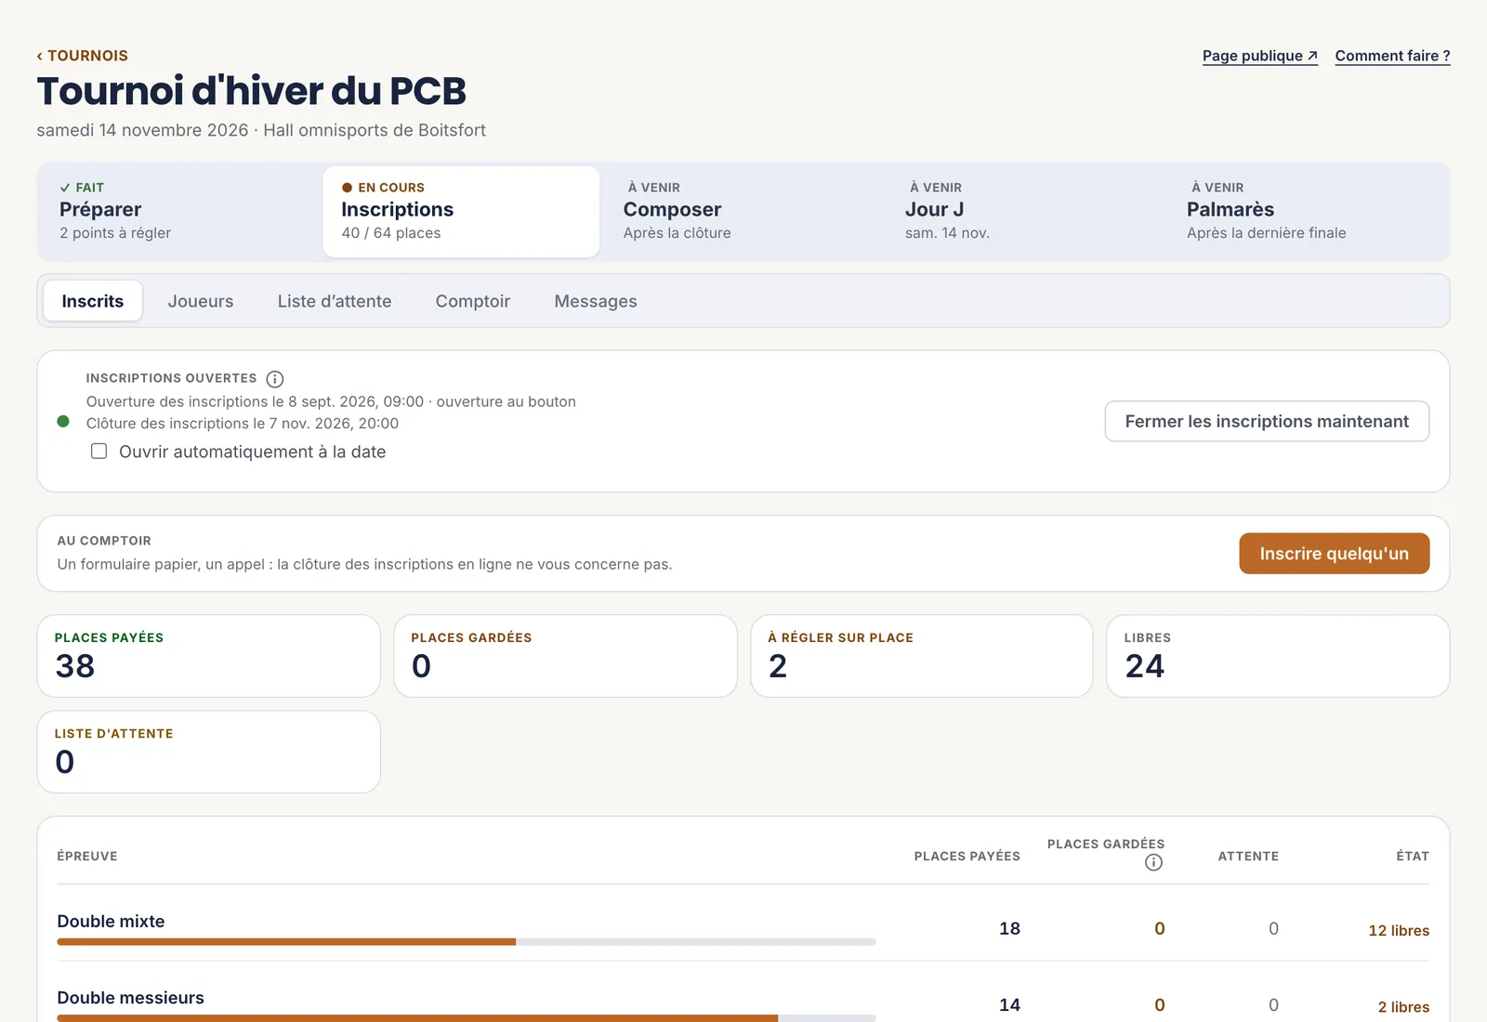Click the Ouverture des inscriptions date line
1487x1022 pixels.
(x=331, y=401)
